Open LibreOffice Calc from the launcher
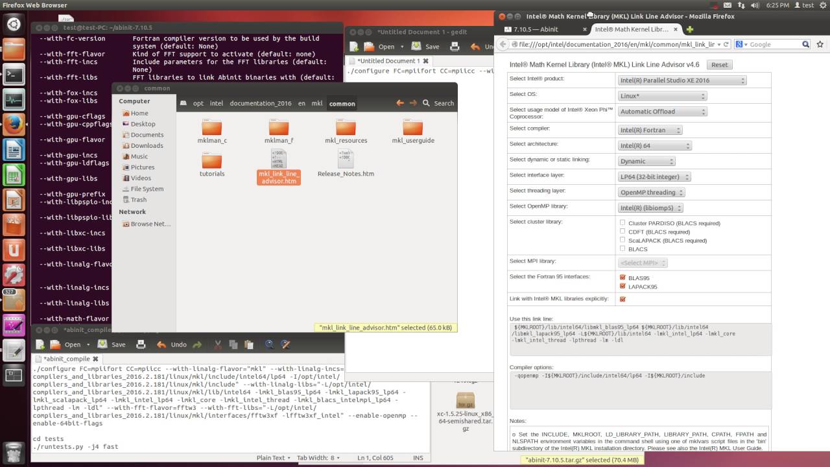This screenshot has height=467, width=830. [14, 175]
